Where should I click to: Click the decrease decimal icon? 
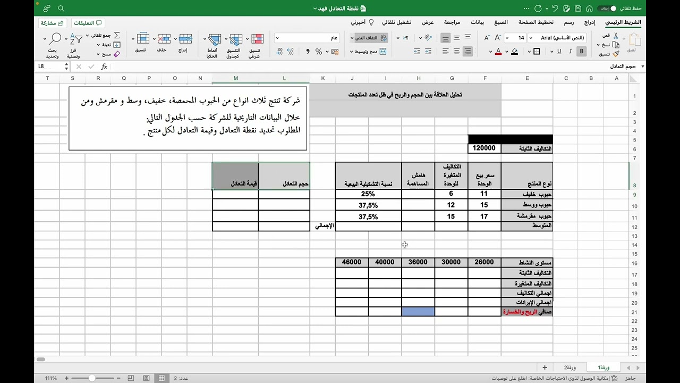279,52
